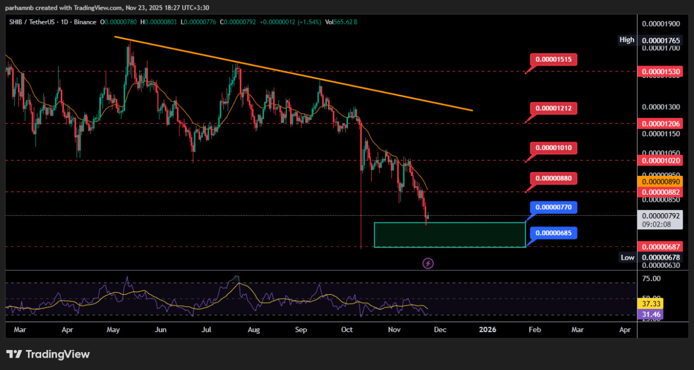Click the current price 0.00000792 axis label
Image resolution: width=694 pixels, height=370 pixels.
(660, 215)
